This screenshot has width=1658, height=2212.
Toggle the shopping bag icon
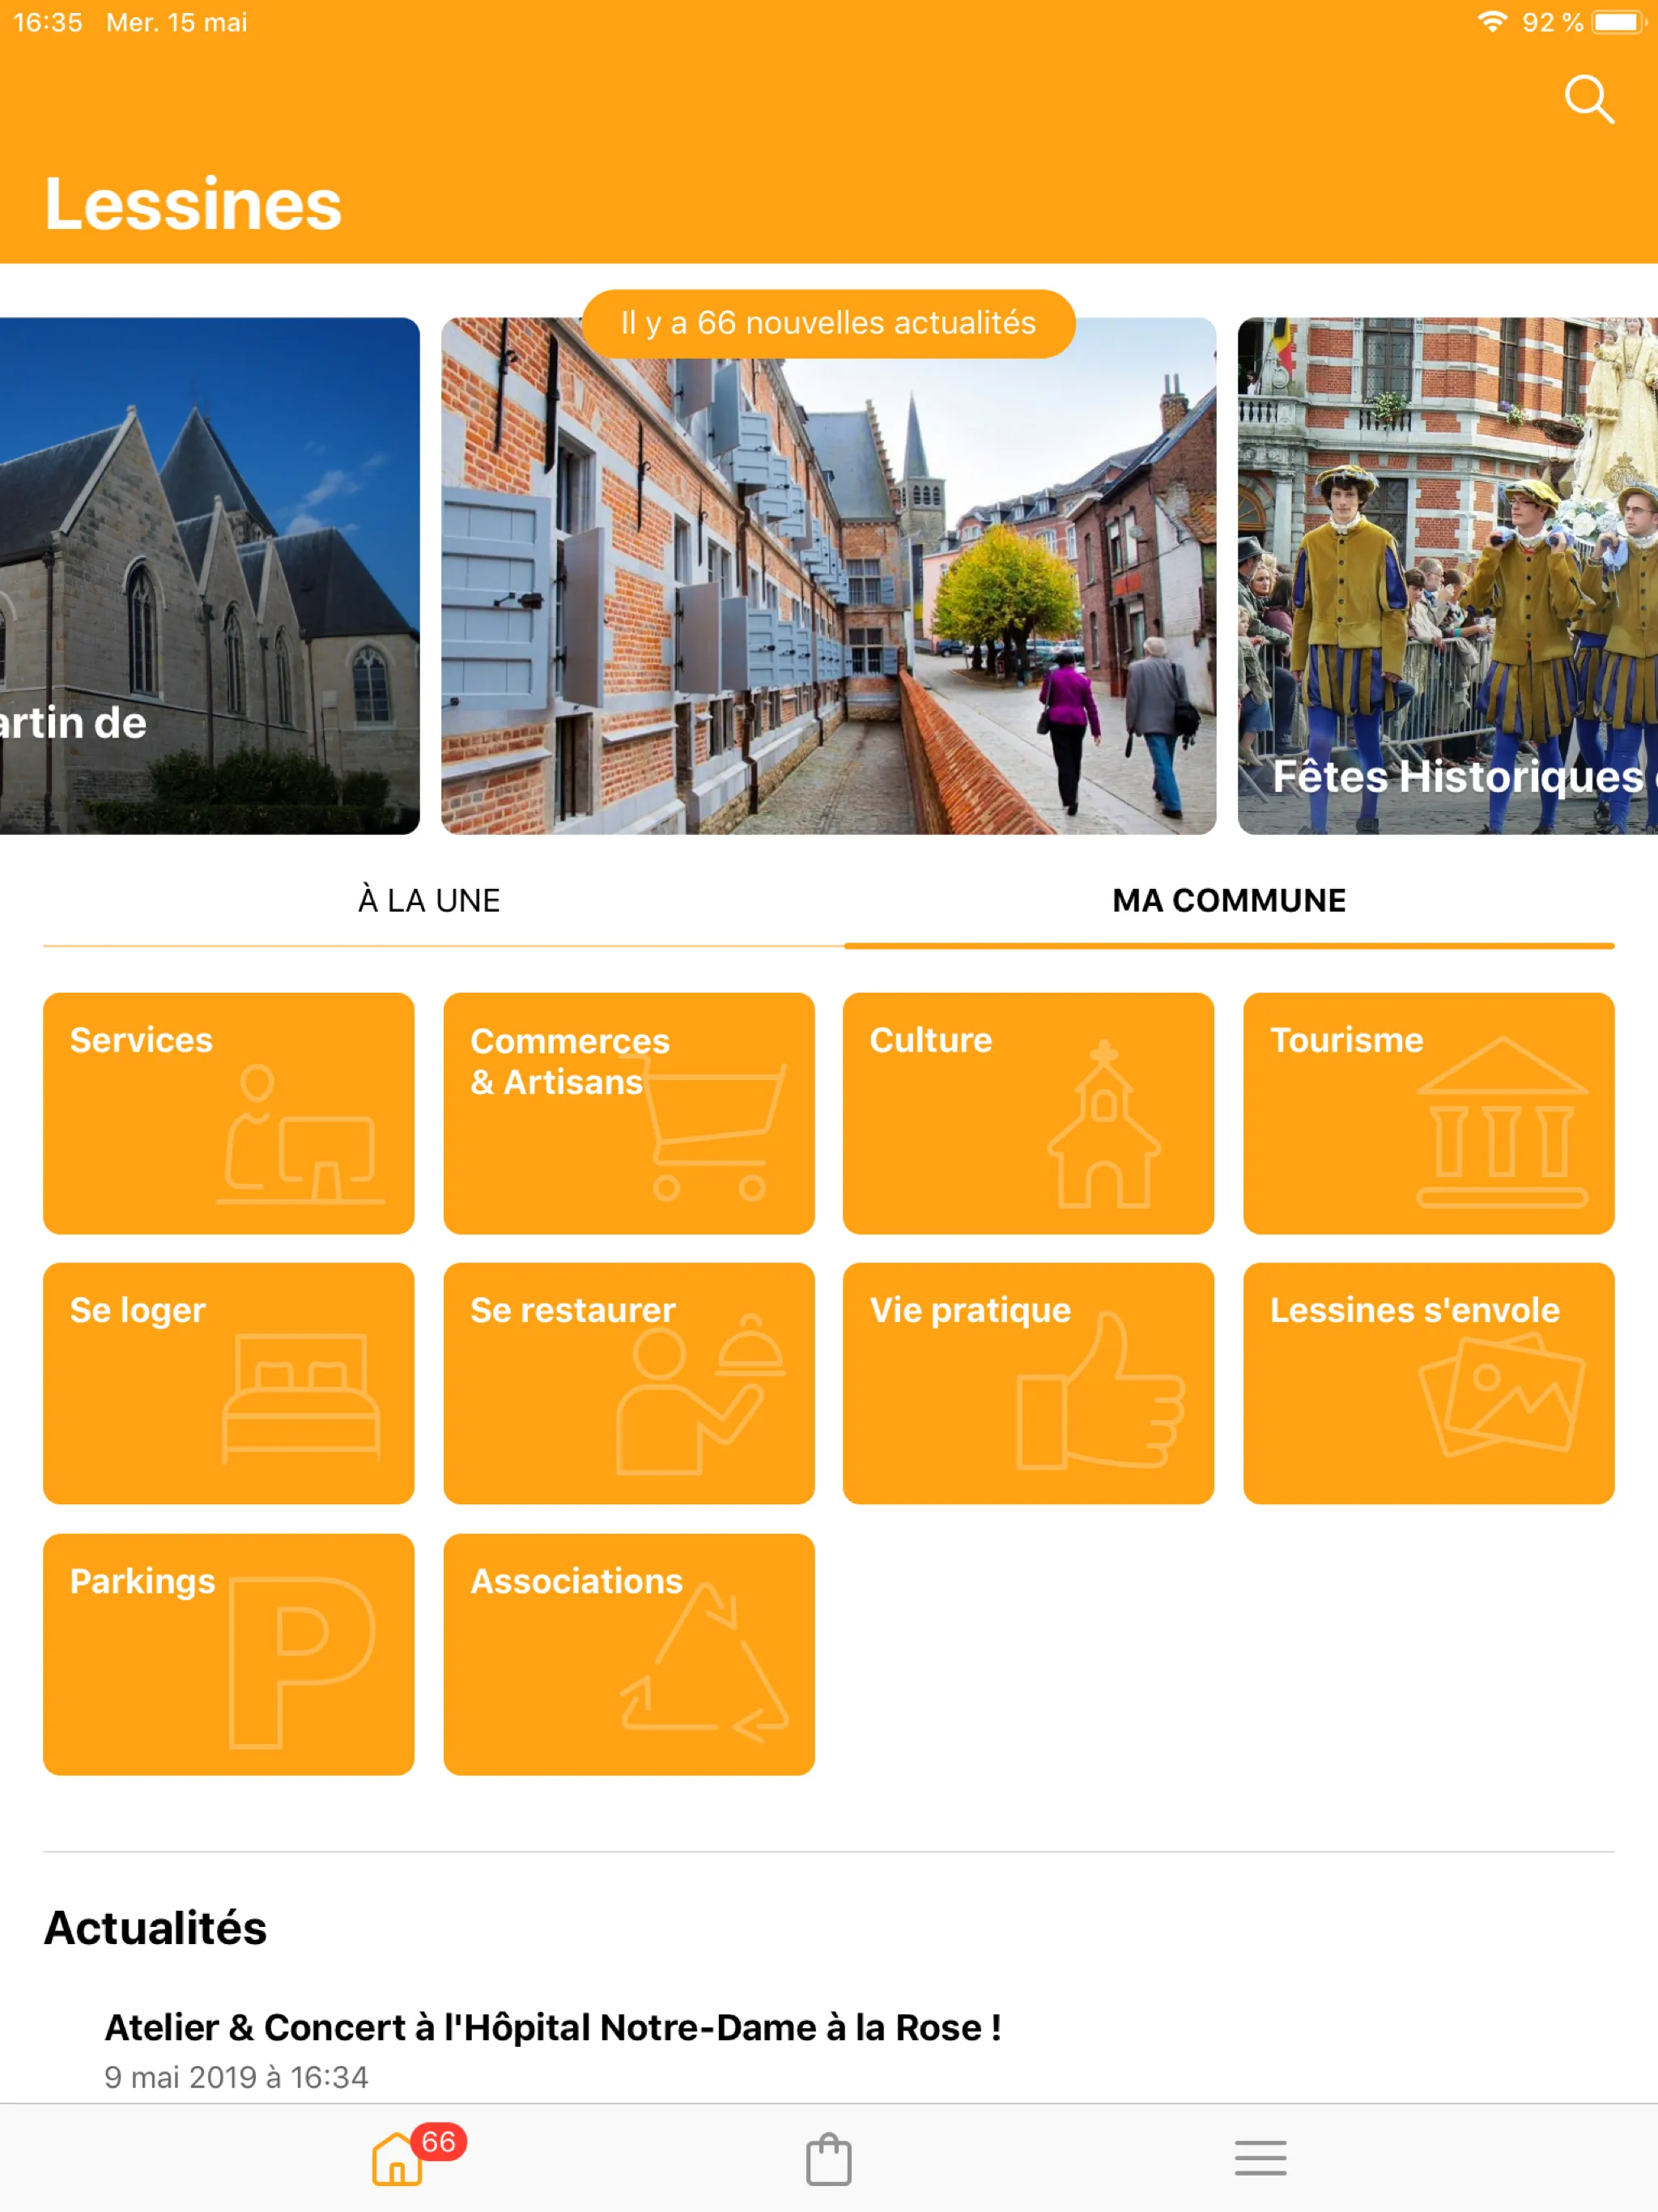(827, 2153)
